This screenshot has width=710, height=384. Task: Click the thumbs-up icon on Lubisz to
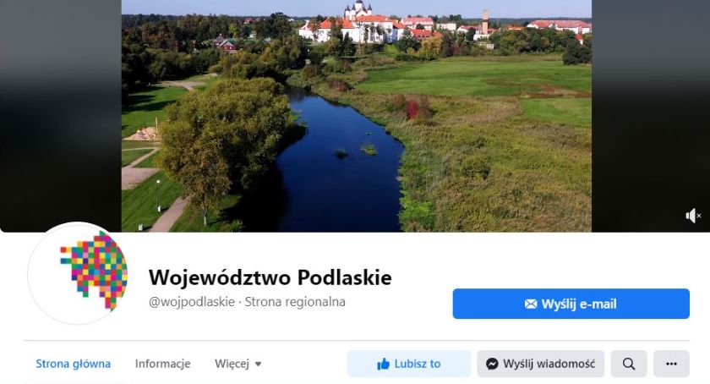point(383,364)
